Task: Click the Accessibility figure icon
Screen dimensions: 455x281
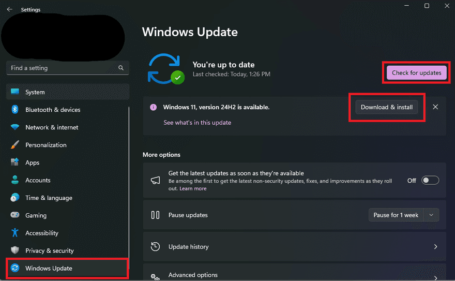Action: (x=15, y=232)
